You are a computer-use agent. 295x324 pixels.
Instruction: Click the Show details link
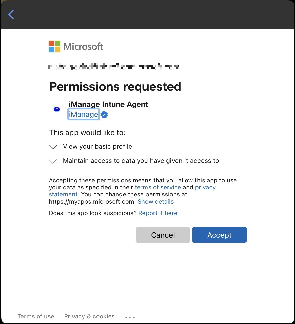[156, 202]
